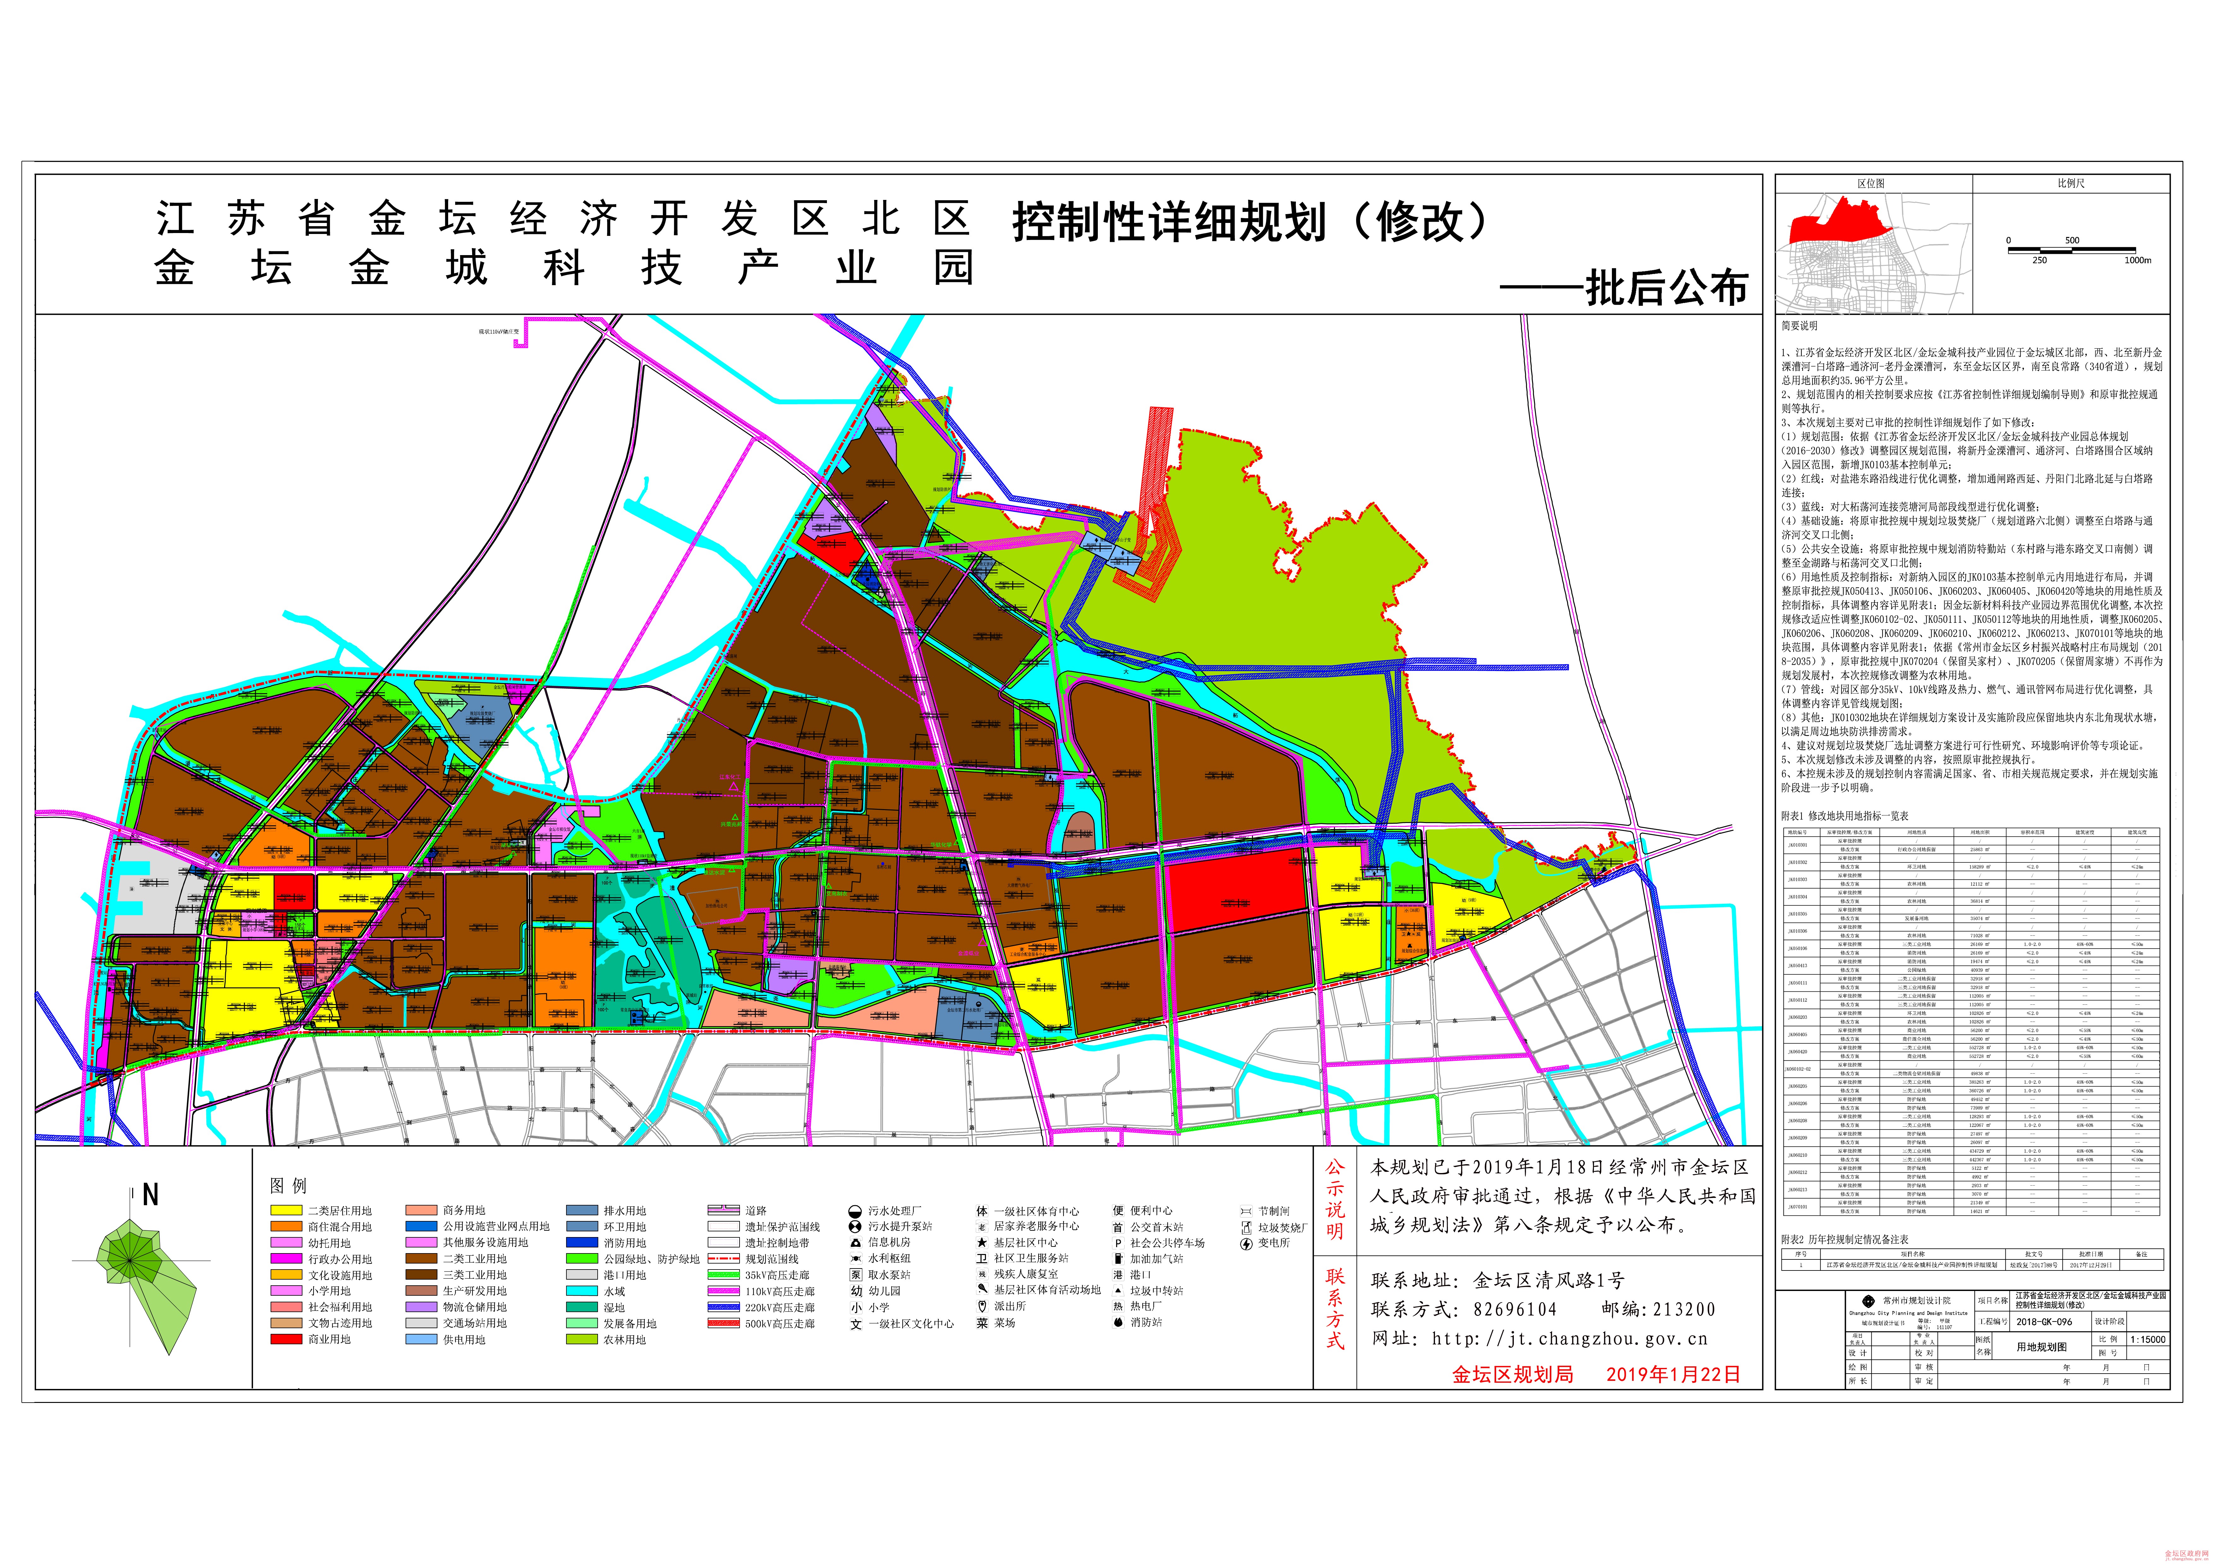
Task: Click the 便利中心 legend symbol
Action: point(1118,1210)
